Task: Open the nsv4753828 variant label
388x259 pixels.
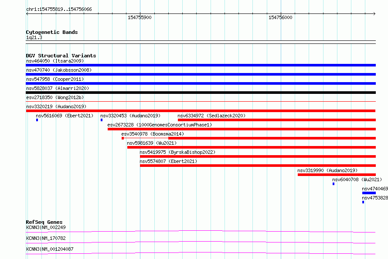Action: pyautogui.click(x=375, y=198)
